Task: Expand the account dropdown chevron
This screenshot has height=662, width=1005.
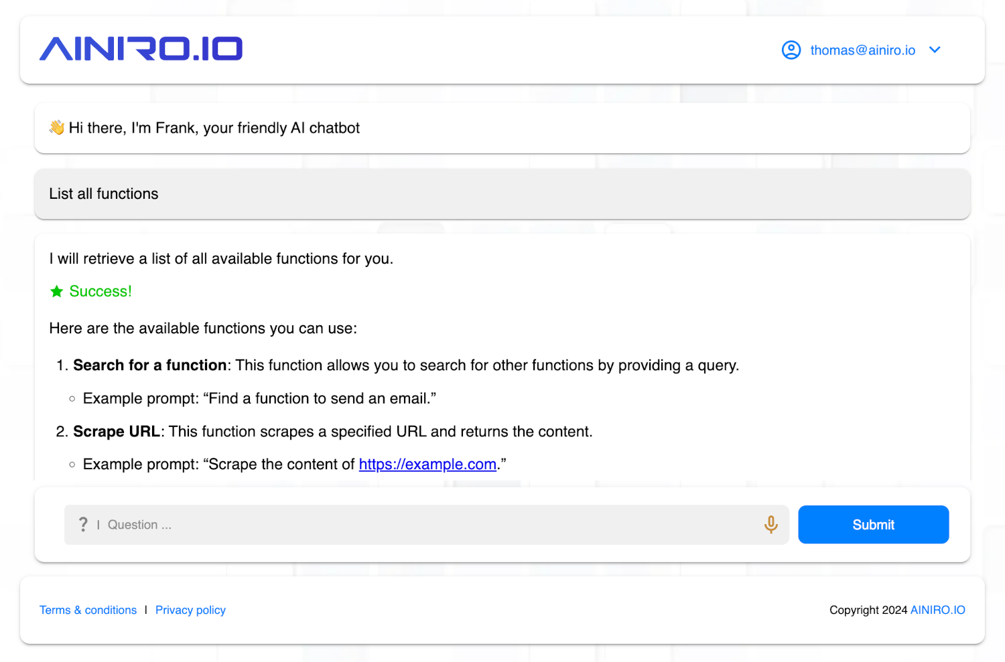Action: pos(935,50)
